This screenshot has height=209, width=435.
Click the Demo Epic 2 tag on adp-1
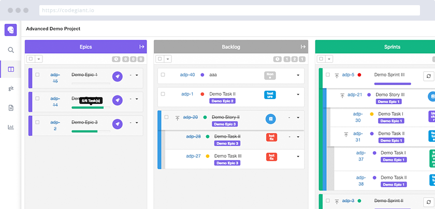pos(223,101)
